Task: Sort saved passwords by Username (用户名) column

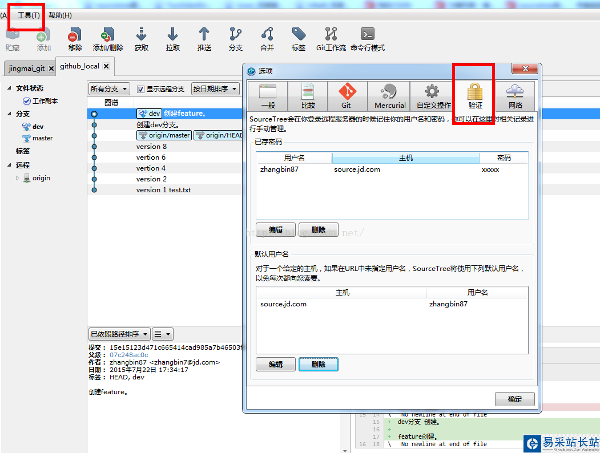Action: point(294,158)
